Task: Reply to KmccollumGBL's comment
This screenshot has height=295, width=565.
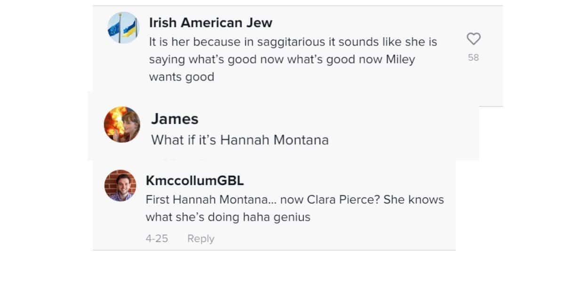Action: coord(201,239)
